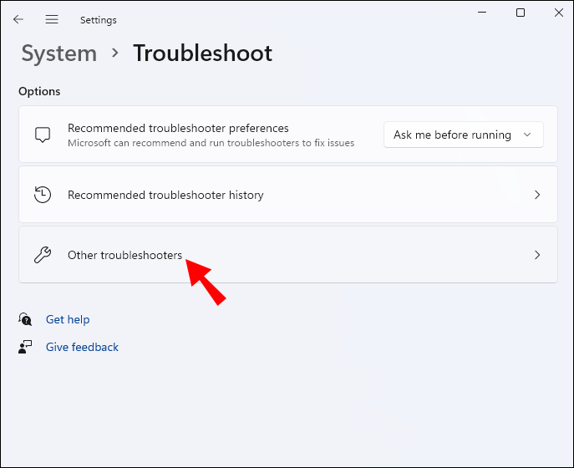
Task: Open the hamburger navigation menu
Action: tap(52, 19)
